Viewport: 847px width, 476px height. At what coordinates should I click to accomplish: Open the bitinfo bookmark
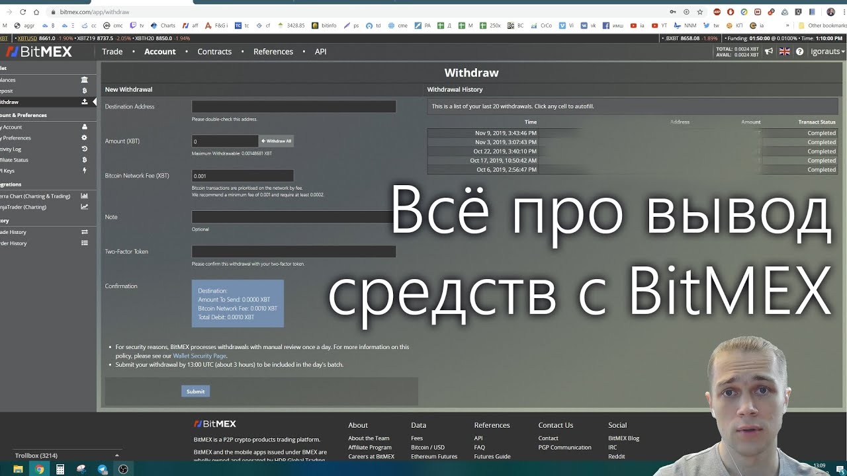coord(324,26)
